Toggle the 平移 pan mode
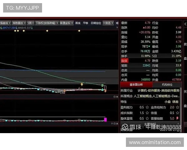This screenshot has height=150, width=187. (x=85, y=23)
